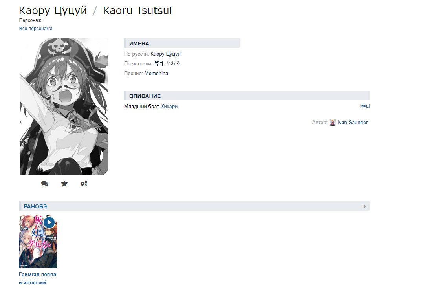This screenshot has width=447, height=298.
Task: Enlarge the pirate character portrait image
Action: point(64,107)
